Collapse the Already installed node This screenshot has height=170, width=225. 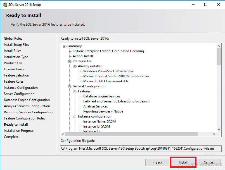(x=75, y=66)
